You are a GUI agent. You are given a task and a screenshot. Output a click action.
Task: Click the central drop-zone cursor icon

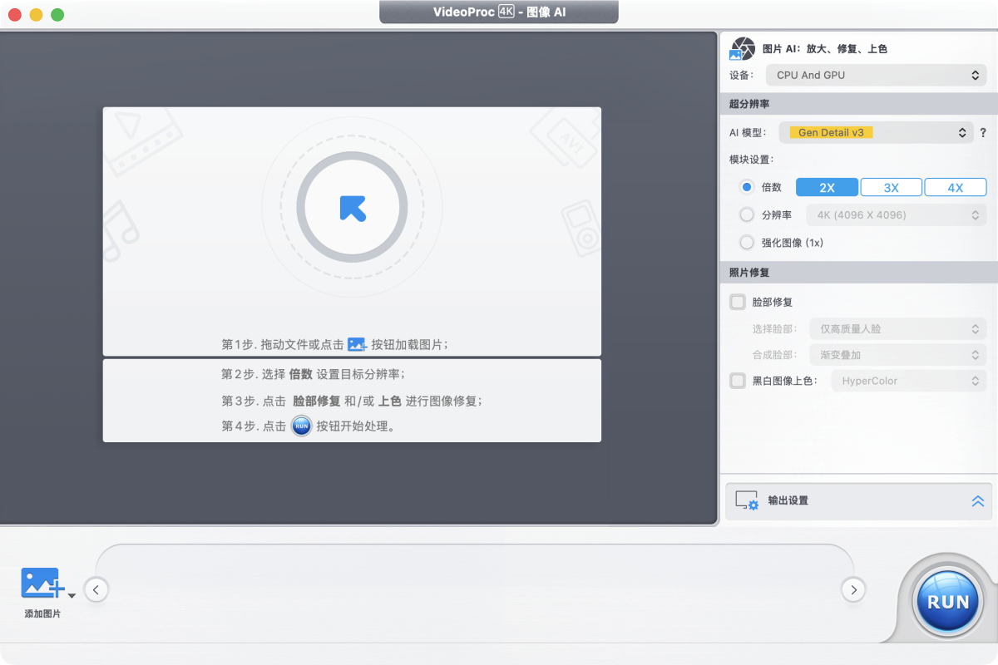point(352,207)
